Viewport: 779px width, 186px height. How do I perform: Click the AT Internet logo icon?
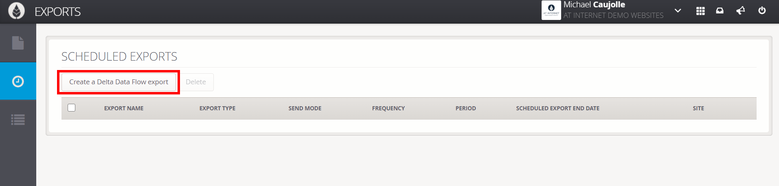click(17, 11)
